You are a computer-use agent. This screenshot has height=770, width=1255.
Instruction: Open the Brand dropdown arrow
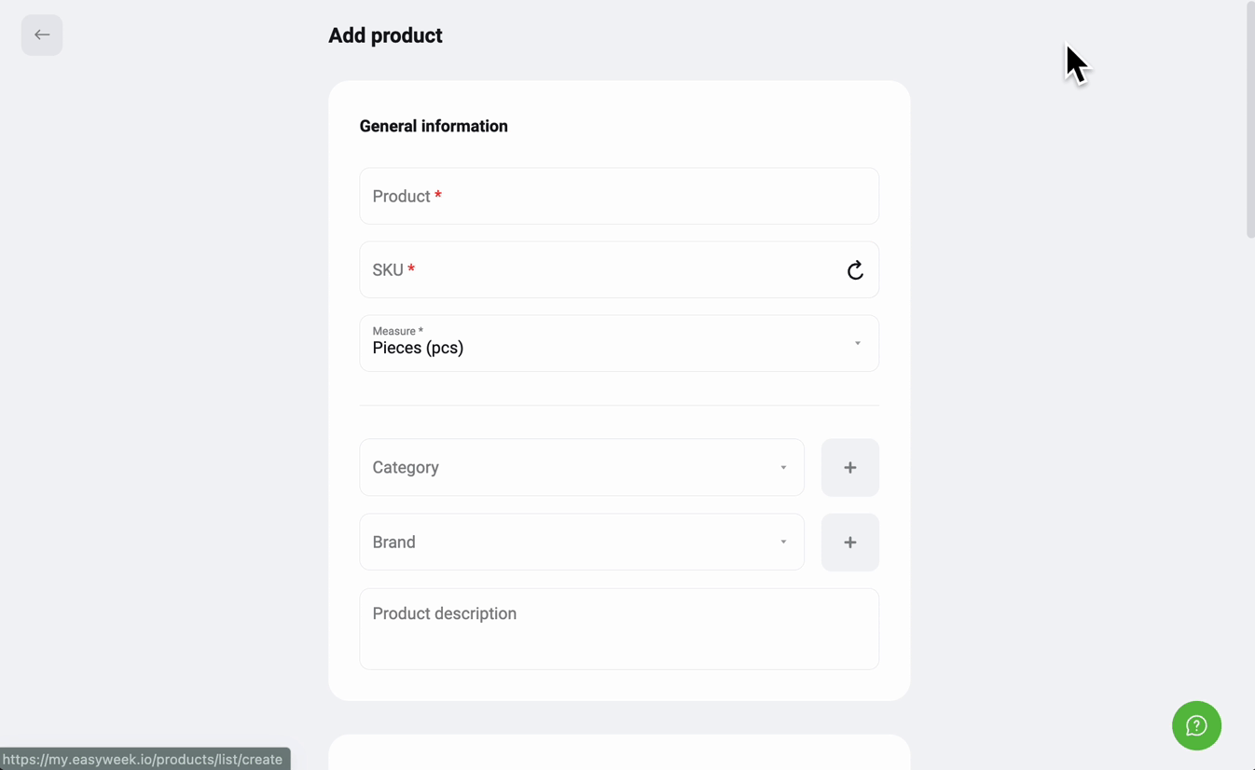click(x=783, y=543)
